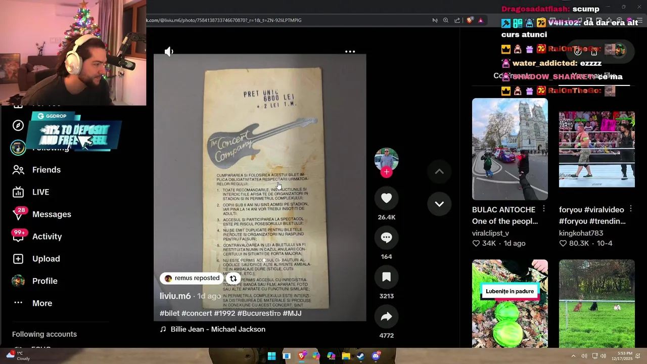
Task: Click the Upload plus-square icon
Action: coord(18,259)
